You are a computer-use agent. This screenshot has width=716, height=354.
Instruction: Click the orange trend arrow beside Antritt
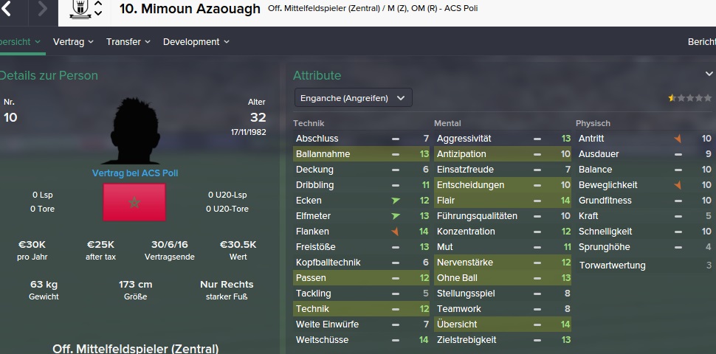678,139
